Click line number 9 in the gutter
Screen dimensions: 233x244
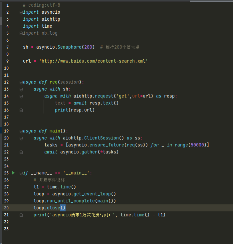(7, 61)
